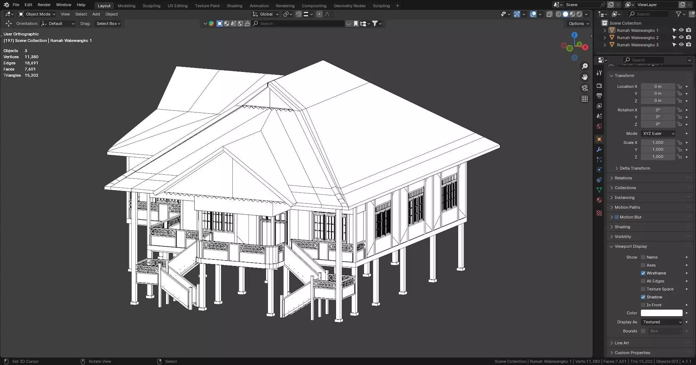This screenshot has width=696, height=365.
Task: Open the Particles properties tab
Action: [x=599, y=160]
